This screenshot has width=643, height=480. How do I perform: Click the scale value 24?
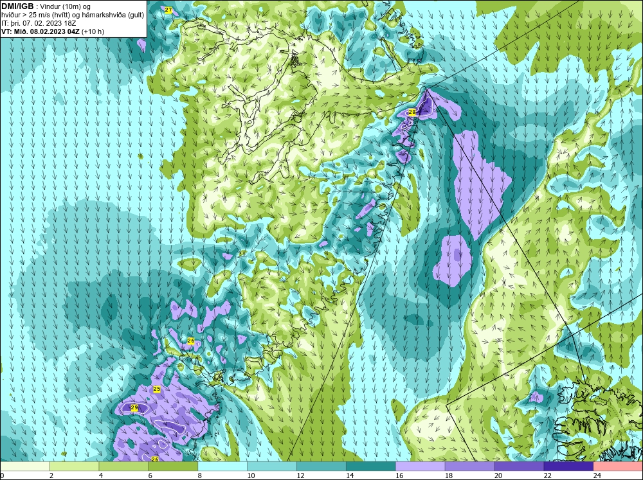[x=597, y=476]
